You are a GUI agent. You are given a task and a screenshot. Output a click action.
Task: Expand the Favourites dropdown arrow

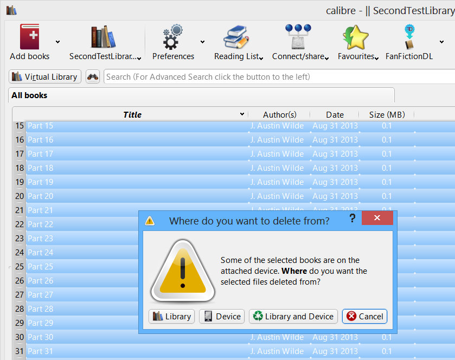tap(377, 59)
